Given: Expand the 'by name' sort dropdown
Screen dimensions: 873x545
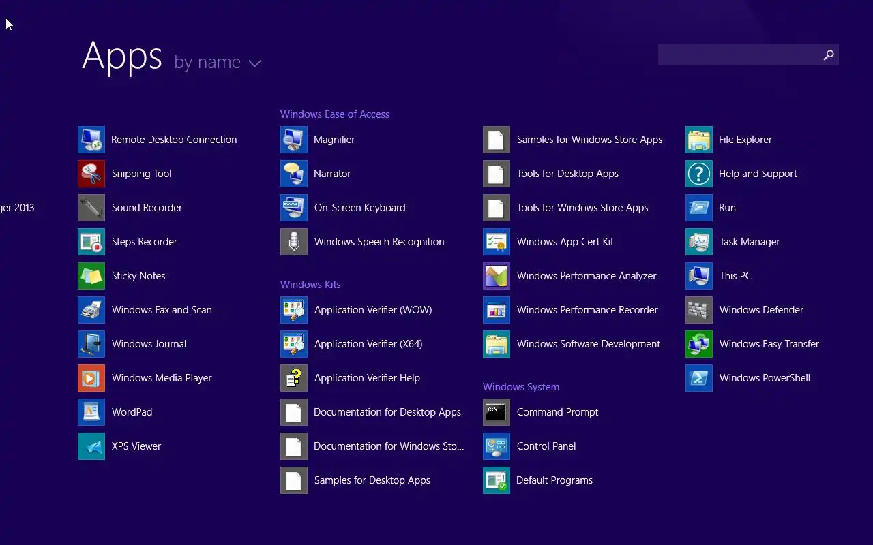Looking at the screenshot, I should point(218,63).
